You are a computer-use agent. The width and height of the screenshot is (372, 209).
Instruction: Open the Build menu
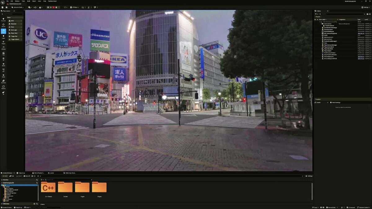[x=29, y=1]
